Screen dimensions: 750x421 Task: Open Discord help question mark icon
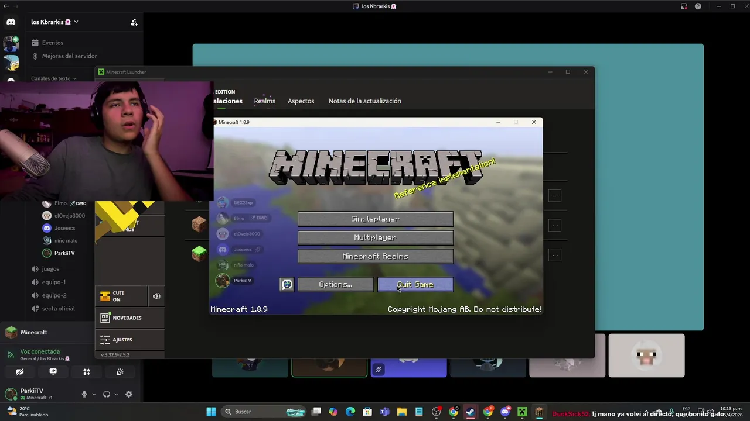(x=698, y=6)
